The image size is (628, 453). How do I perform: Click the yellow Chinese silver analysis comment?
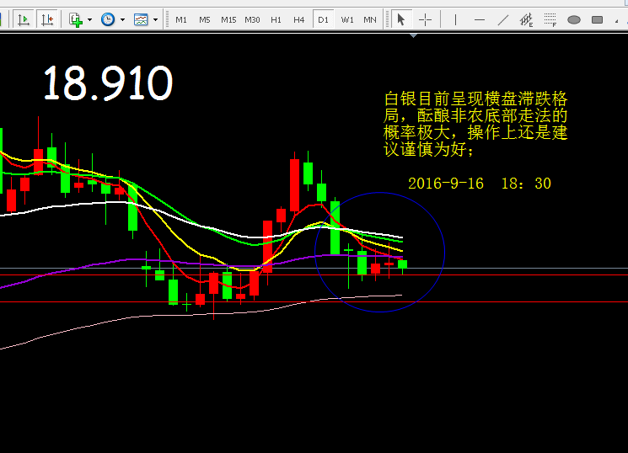pyautogui.click(x=475, y=124)
